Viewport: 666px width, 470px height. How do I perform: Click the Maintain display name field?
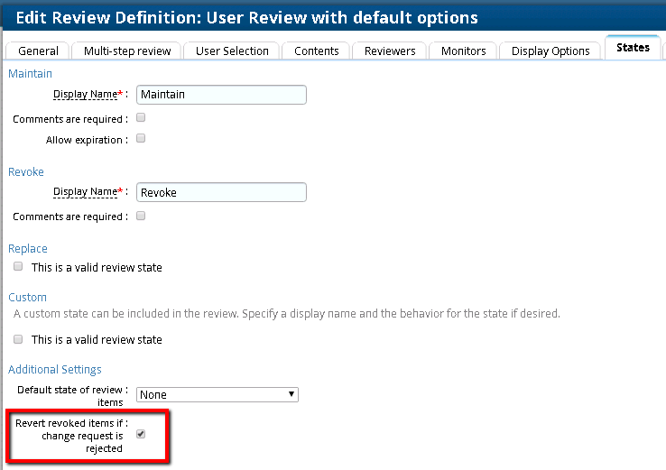[x=221, y=95]
